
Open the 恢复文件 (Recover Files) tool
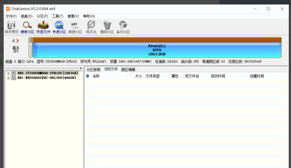pyautogui.click(x=43, y=27)
